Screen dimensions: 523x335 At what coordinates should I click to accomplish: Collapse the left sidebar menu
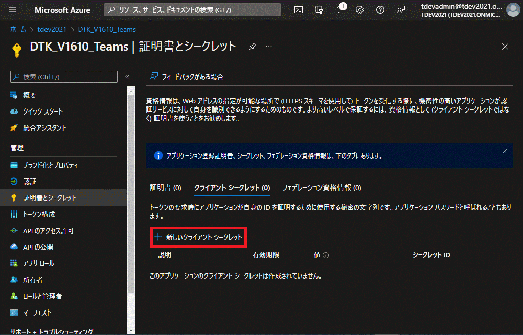127,77
